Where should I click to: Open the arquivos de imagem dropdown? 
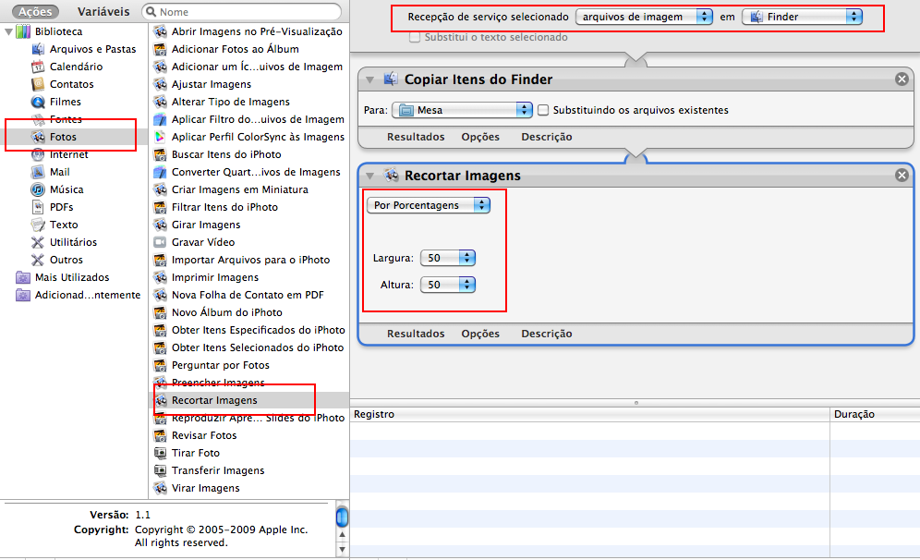pos(644,17)
